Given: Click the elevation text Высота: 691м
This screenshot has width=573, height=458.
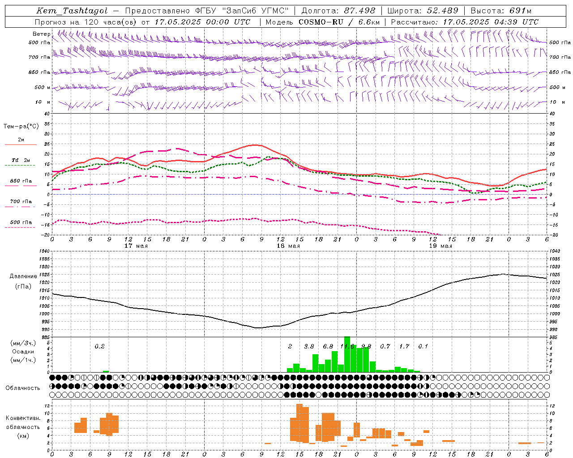Looking at the screenshot, I should pos(501,11).
